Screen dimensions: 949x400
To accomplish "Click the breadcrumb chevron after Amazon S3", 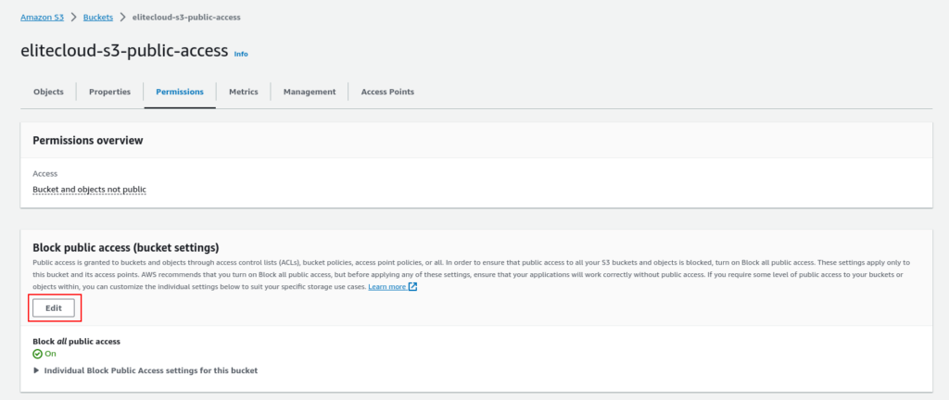I will tap(73, 17).
